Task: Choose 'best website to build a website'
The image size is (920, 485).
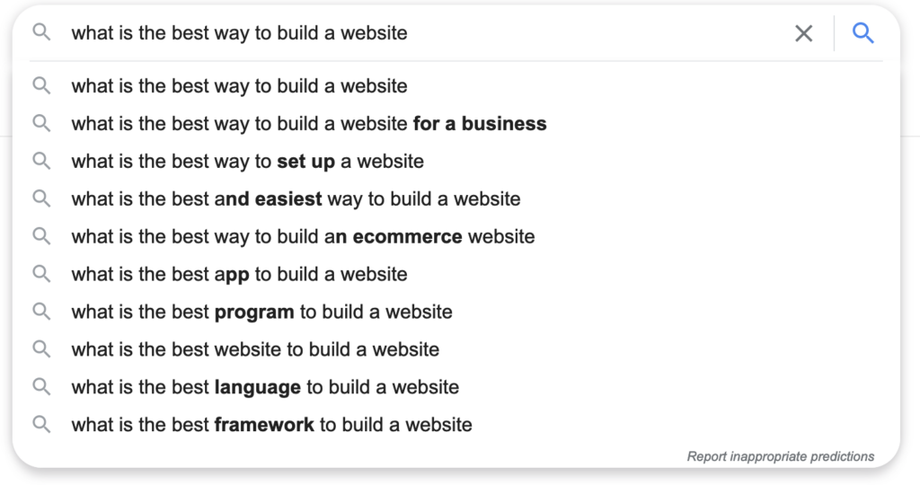Action: 456,349
